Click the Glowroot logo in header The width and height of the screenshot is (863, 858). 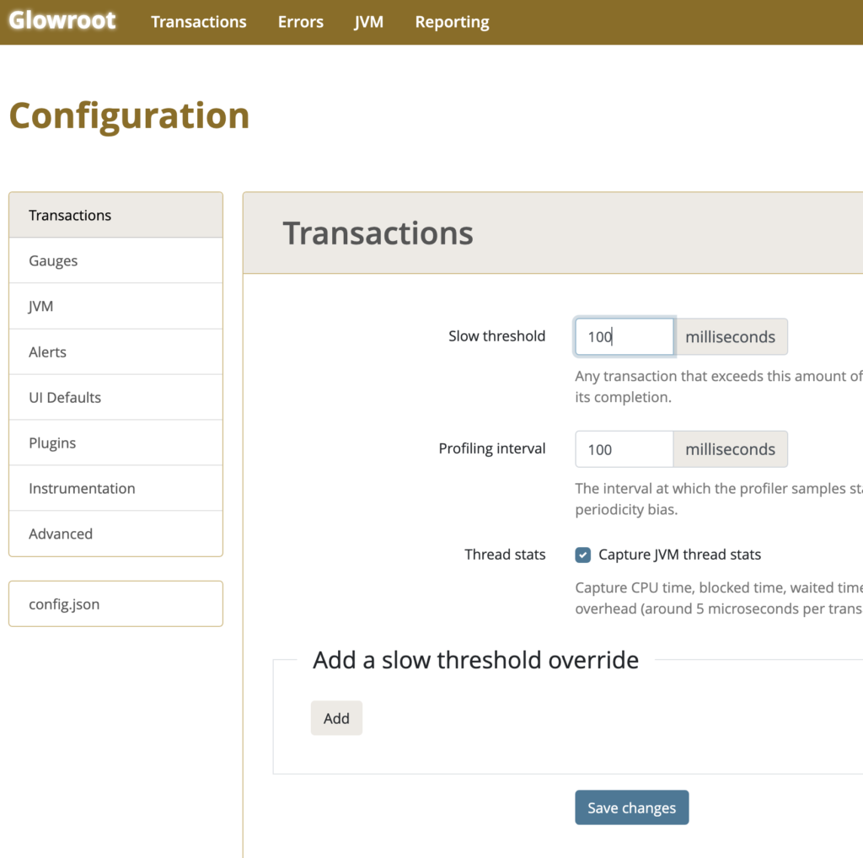62,21
